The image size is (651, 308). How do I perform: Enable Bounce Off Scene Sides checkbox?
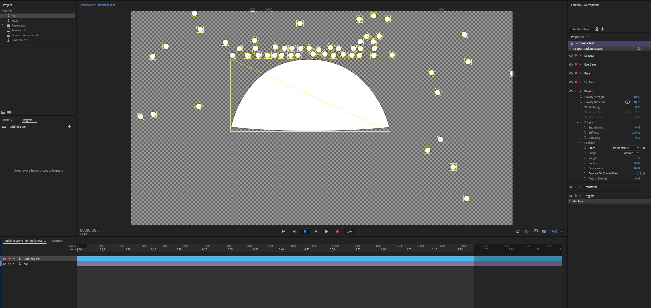(639, 173)
